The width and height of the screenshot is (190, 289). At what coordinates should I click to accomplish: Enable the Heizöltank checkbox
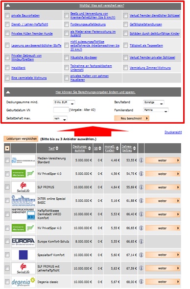tap(7, 68)
